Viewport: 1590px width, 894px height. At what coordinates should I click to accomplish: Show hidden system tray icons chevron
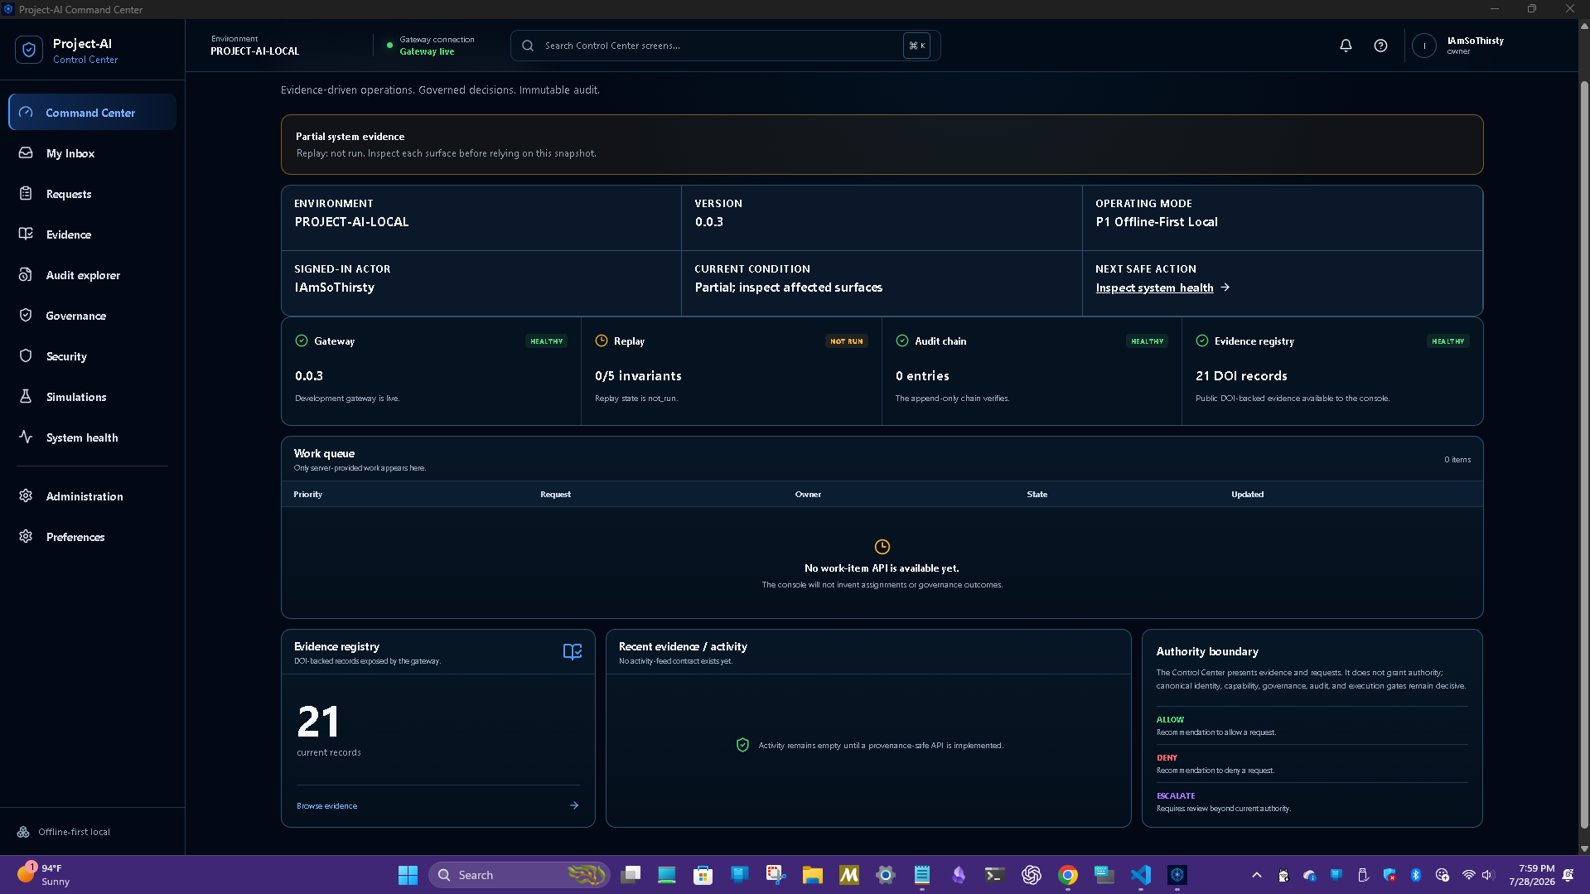click(x=1256, y=875)
